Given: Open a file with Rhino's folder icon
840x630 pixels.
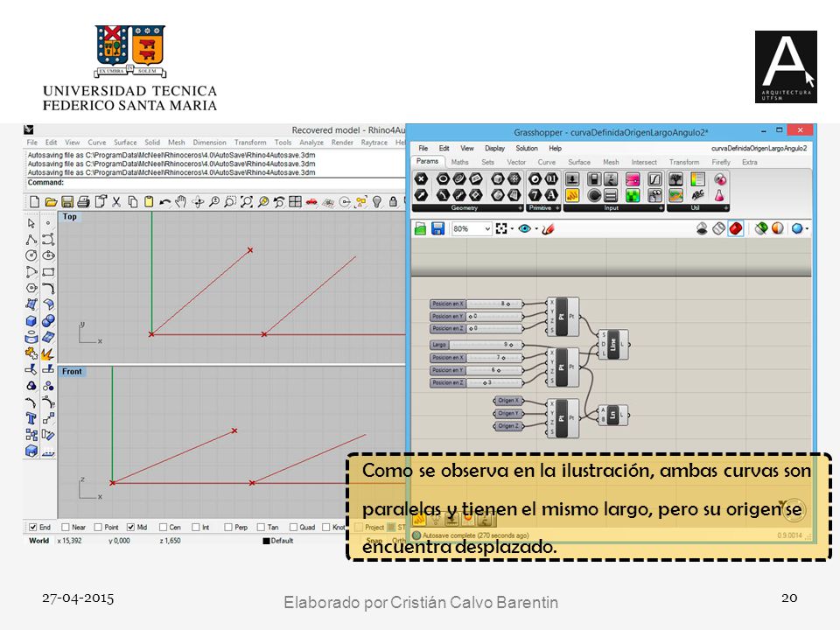Looking at the screenshot, I should pyautogui.click(x=51, y=202).
